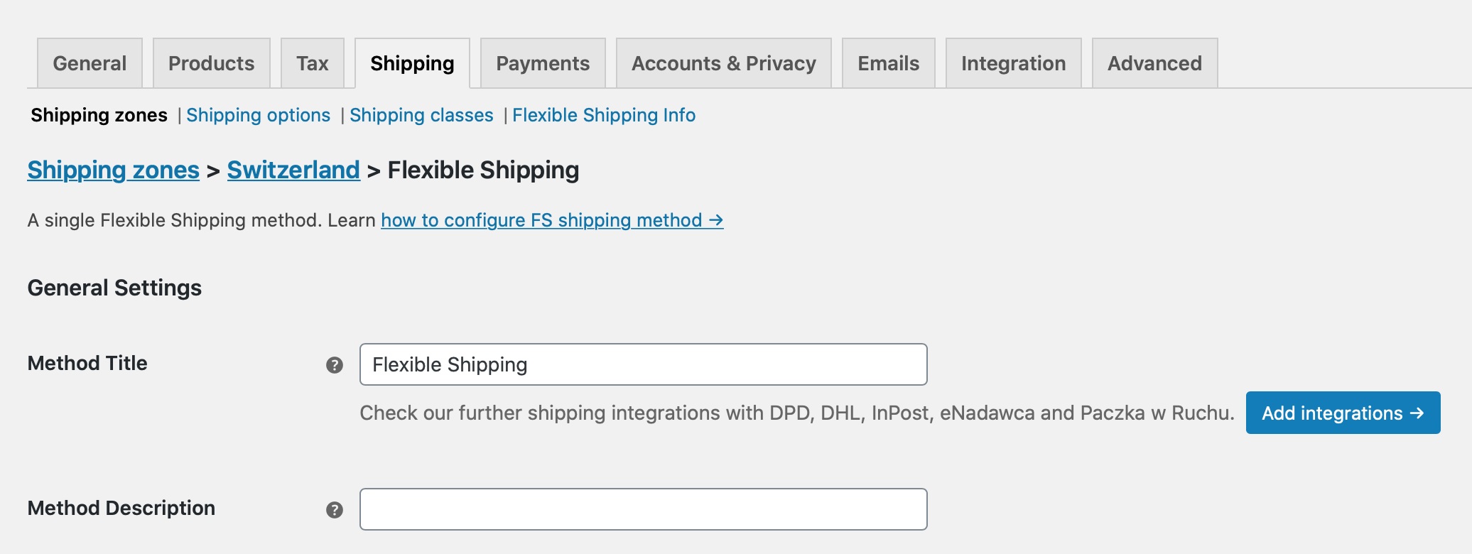Viewport: 1472px width, 554px height.
Task: Open the Shipping zones sub-section
Action: [x=99, y=115]
